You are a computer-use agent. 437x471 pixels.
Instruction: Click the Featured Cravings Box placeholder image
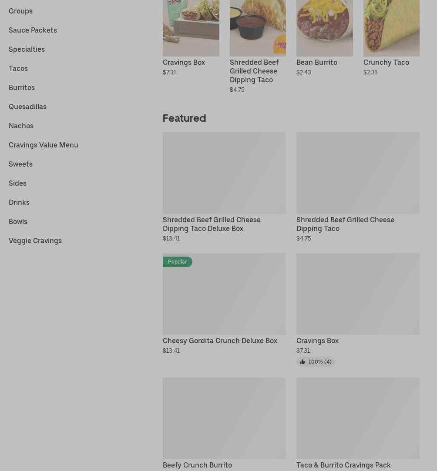pos(358,294)
